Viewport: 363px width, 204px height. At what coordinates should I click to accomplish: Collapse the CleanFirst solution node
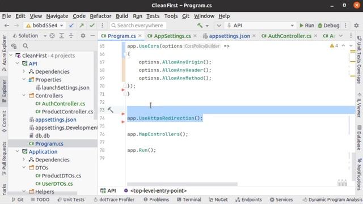tap(11, 56)
